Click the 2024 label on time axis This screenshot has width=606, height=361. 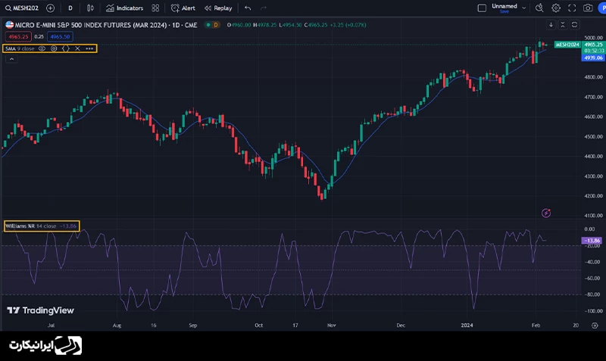click(x=467, y=325)
